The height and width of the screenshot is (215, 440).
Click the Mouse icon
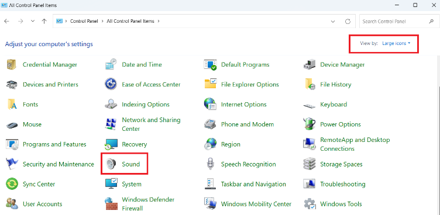(12, 125)
